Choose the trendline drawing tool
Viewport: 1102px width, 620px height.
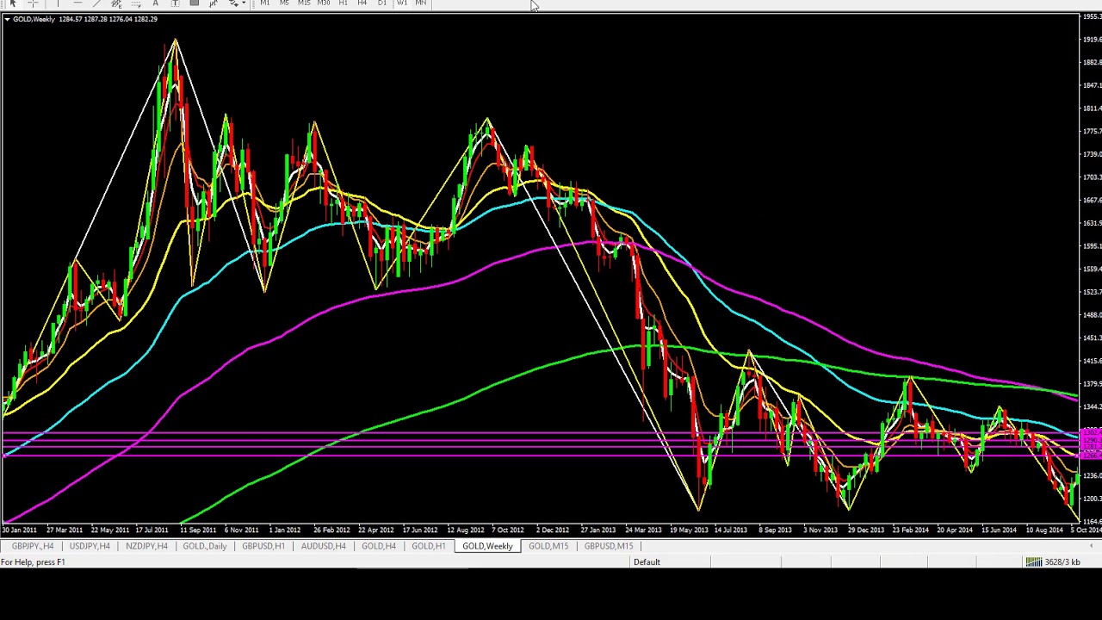point(96,3)
